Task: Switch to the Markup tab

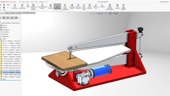Action: point(13,13)
